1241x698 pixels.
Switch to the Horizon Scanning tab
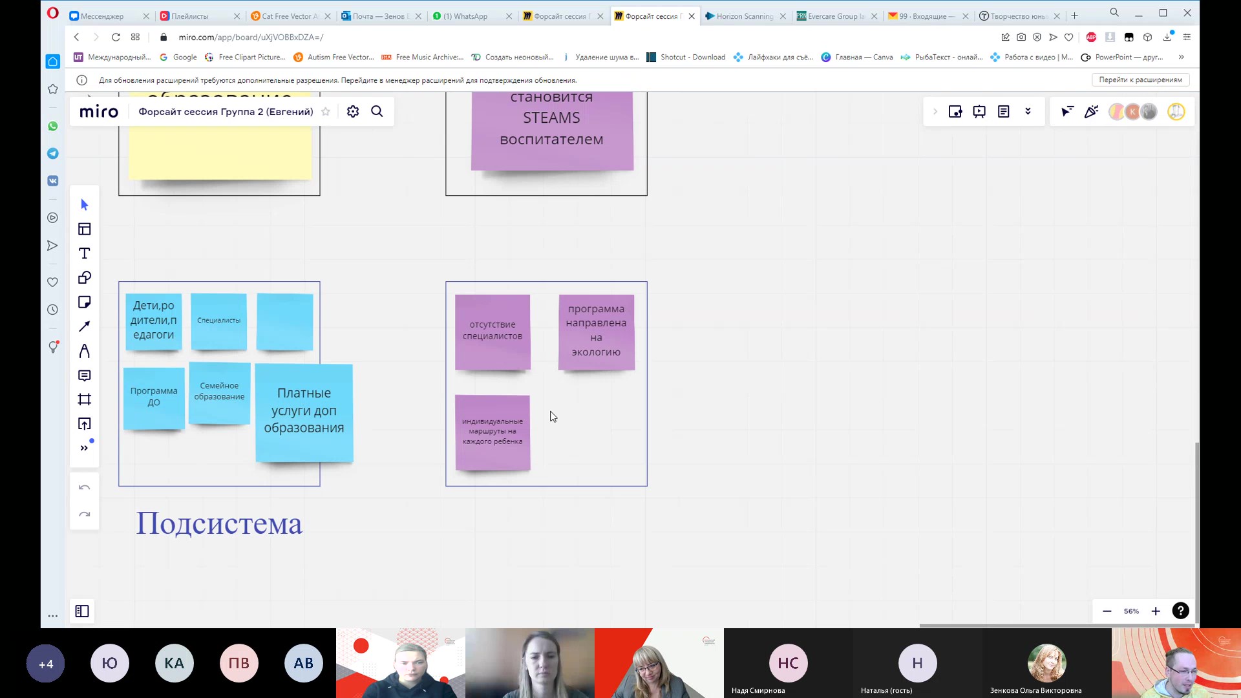tap(743, 16)
